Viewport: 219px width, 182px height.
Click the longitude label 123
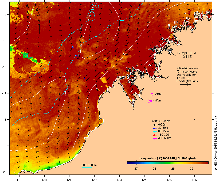[x=119, y=180]
